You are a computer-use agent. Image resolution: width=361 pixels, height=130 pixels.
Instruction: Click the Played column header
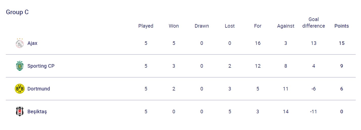click(x=146, y=26)
